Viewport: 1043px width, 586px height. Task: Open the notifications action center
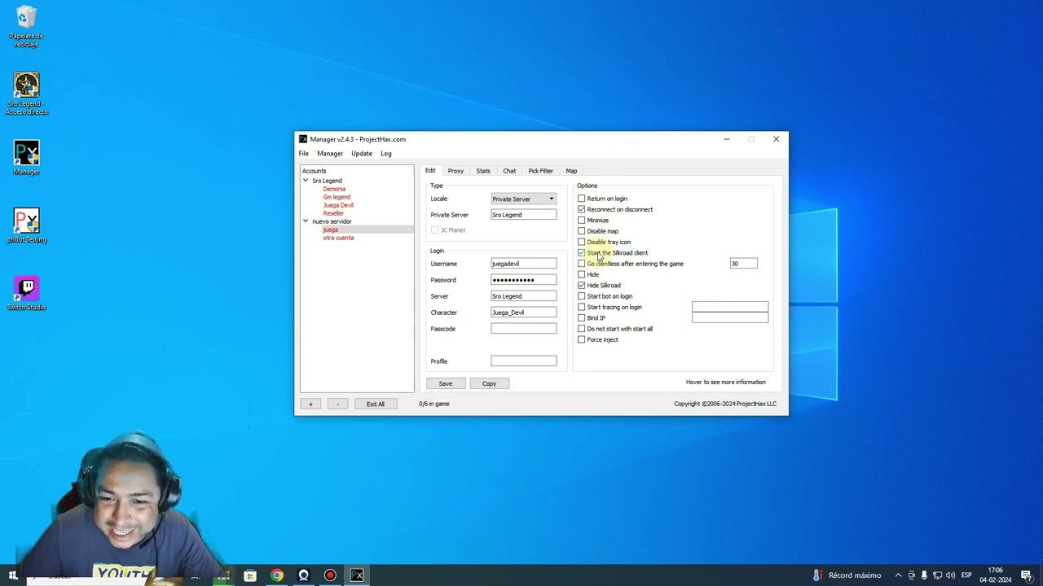point(1026,575)
